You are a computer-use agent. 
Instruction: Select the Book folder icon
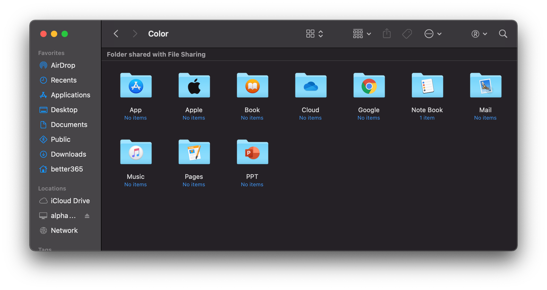coord(252,85)
